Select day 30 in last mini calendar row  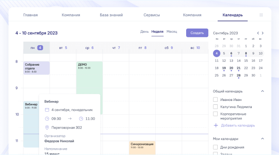pos(253,75)
